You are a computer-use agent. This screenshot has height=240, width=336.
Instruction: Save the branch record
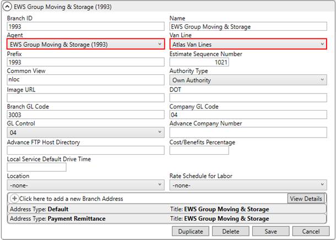[x=270, y=231]
